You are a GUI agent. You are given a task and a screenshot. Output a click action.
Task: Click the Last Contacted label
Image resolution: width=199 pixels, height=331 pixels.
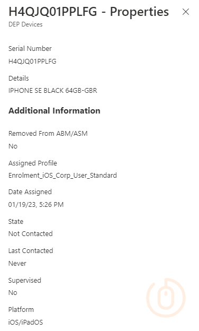click(31, 250)
